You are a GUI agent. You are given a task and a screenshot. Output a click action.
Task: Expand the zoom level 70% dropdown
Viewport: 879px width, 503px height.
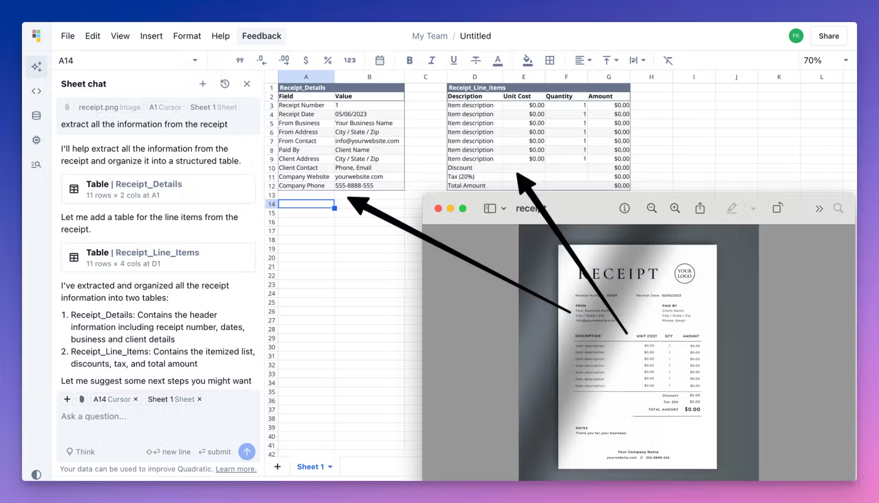(825, 60)
